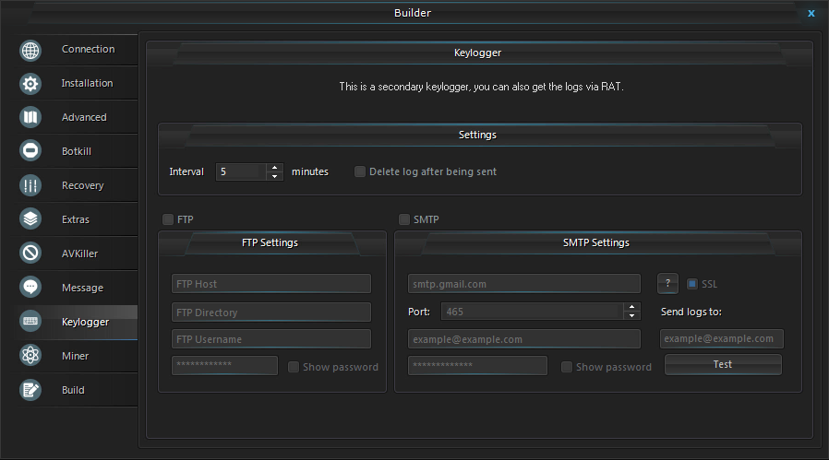Focus the FTP Directory field
Image resolution: width=829 pixels, height=460 pixels.
[271, 313]
